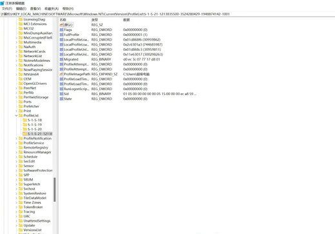This screenshot has width=335, height=234.
Task: Select the Svchost key
Action: [x=29, y=189]
